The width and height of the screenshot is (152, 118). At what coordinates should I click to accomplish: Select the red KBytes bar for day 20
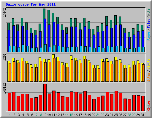coord(94,105)
